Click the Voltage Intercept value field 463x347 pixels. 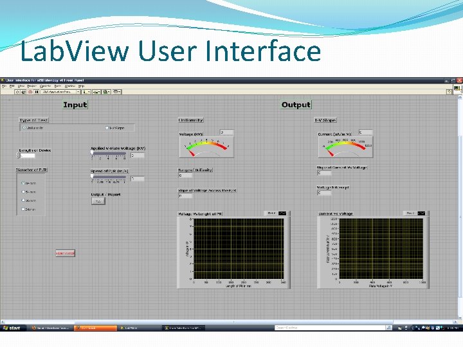(x=324, y=193)
